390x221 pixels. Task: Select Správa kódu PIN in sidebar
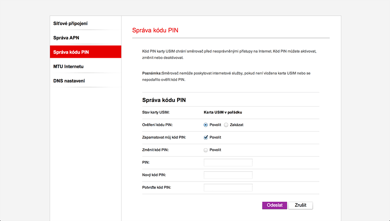pyautogui.click(x=85, y=52)
